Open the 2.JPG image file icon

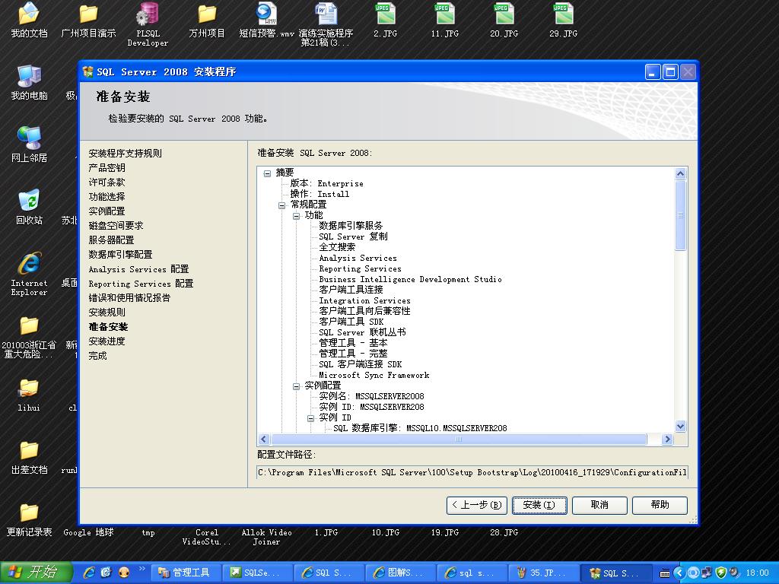(x=385, y=16)
